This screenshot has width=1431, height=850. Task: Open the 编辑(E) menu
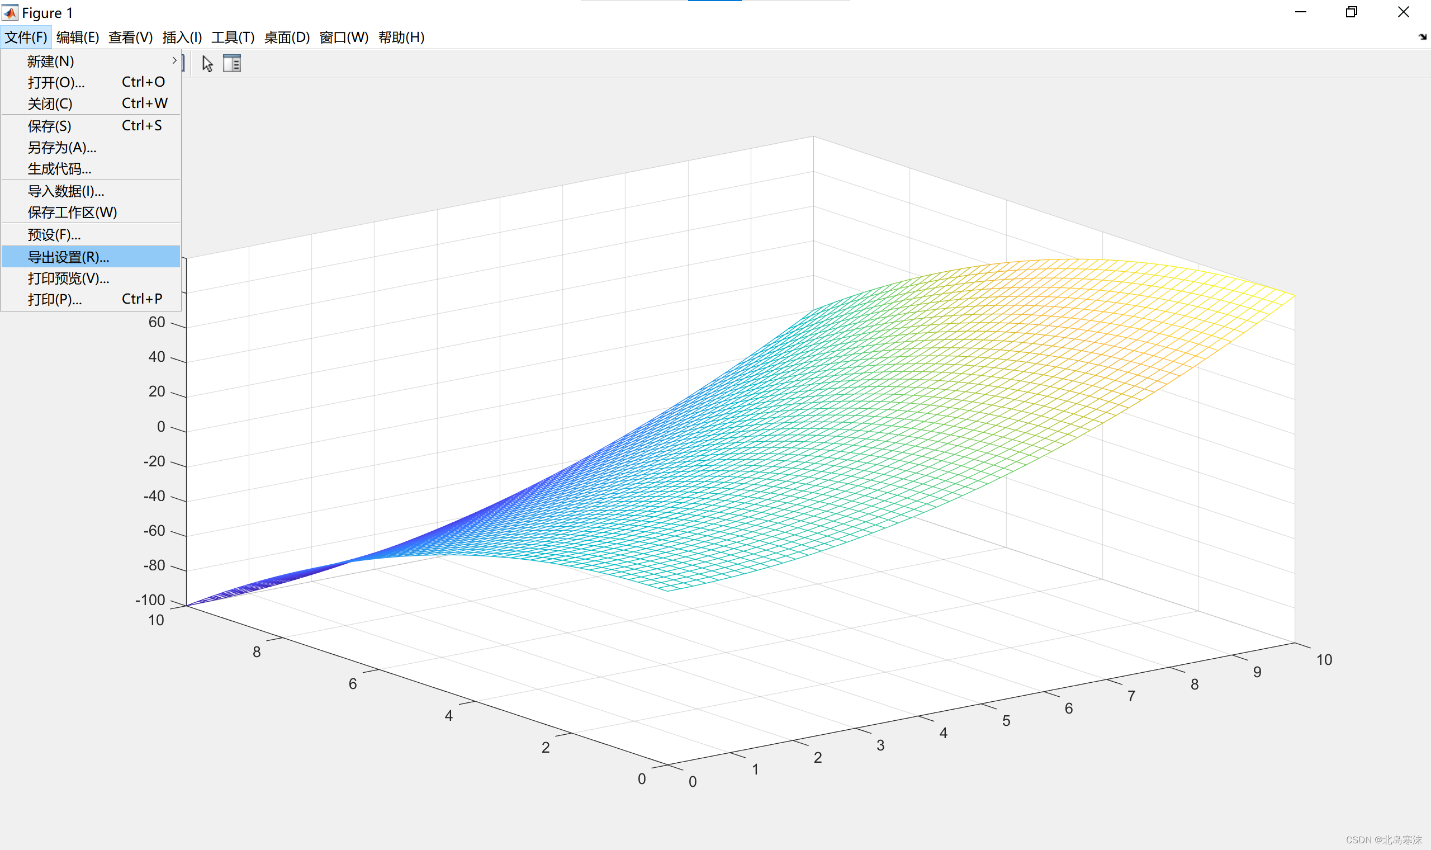[x=77, y=37]
